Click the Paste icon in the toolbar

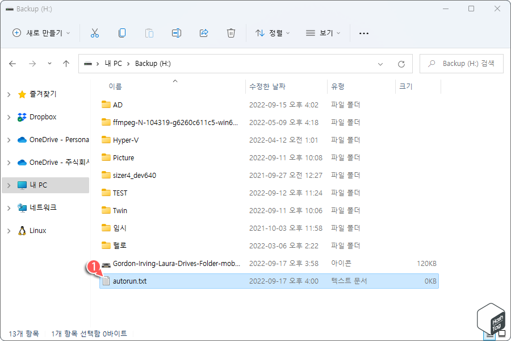[149, 33]
